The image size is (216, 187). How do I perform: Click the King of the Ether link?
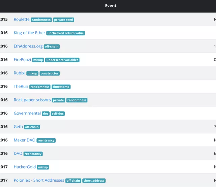[x=29, y=33]
